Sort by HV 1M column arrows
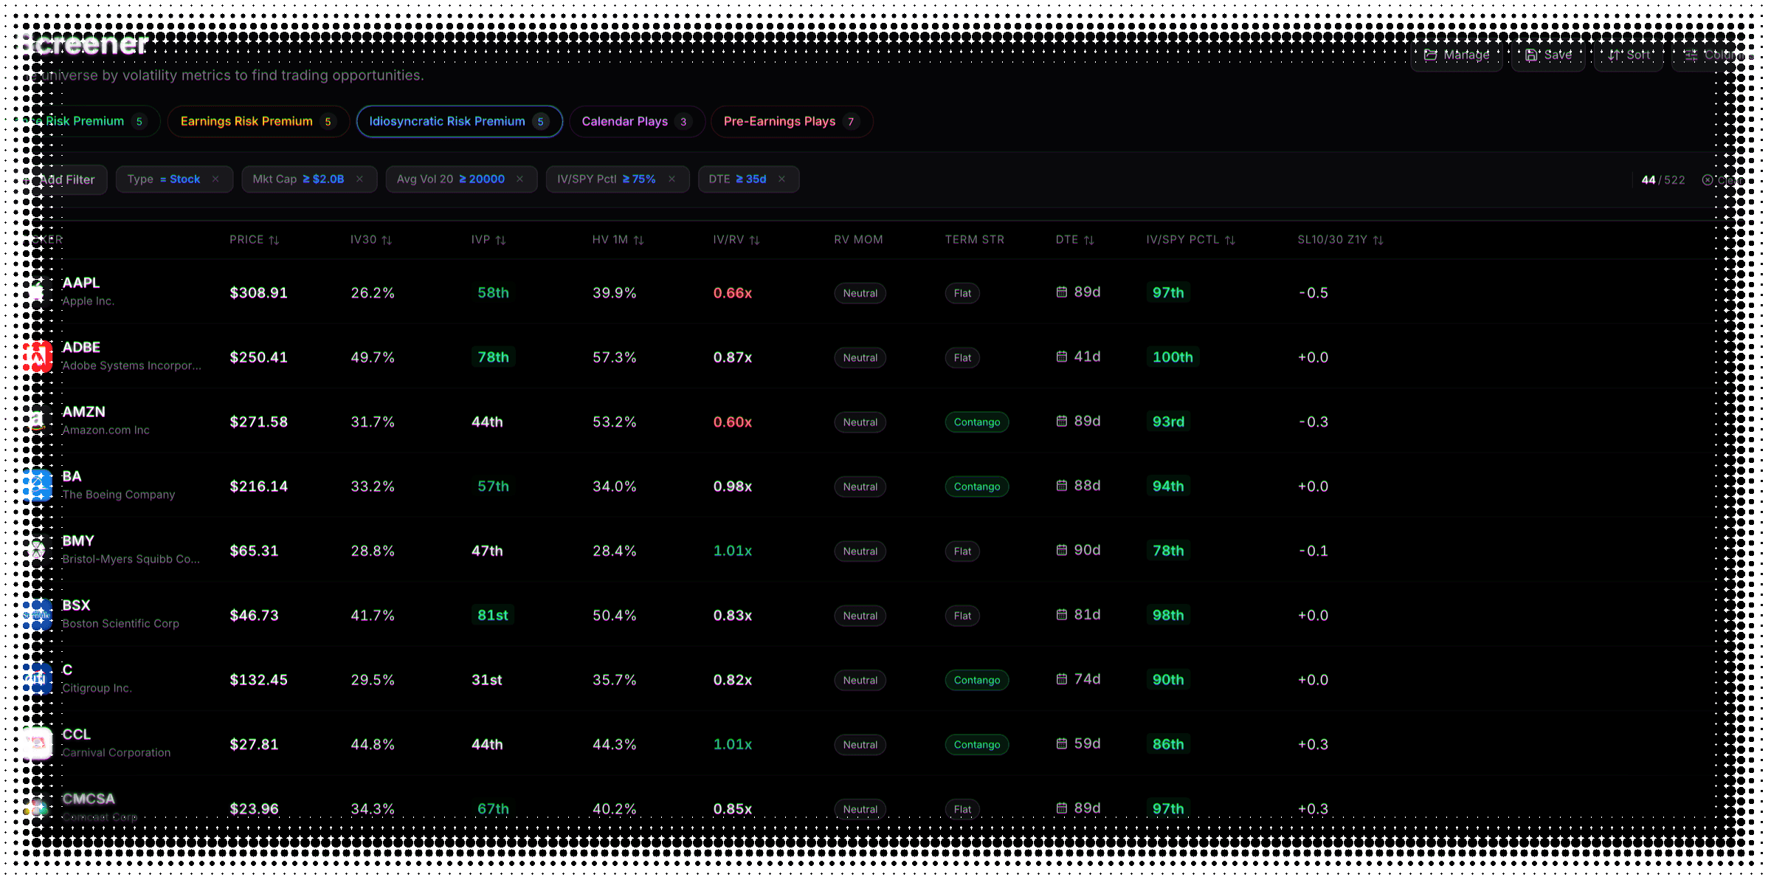This screenshot has height=880, width=1771. point(639,240)
